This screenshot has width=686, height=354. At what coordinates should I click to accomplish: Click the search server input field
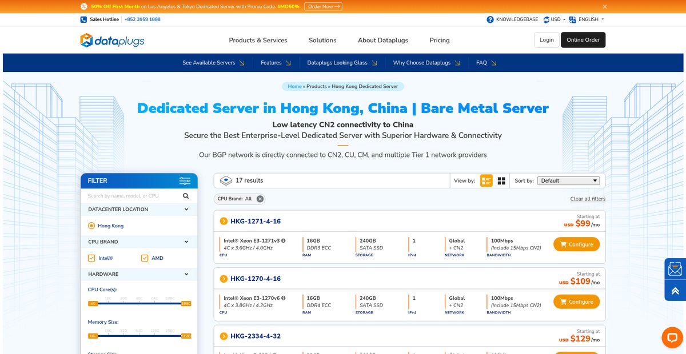pyautogui.click(x=133, y=196)
